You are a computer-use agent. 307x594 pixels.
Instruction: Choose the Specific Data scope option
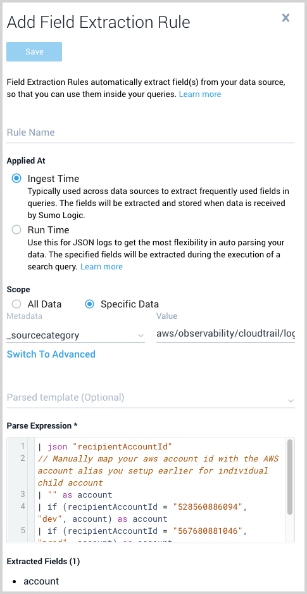click(90, 304)
